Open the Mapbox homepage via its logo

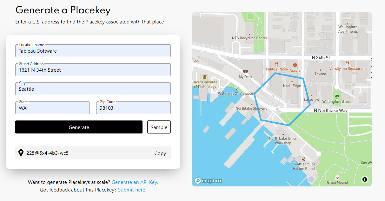point(208,180)
